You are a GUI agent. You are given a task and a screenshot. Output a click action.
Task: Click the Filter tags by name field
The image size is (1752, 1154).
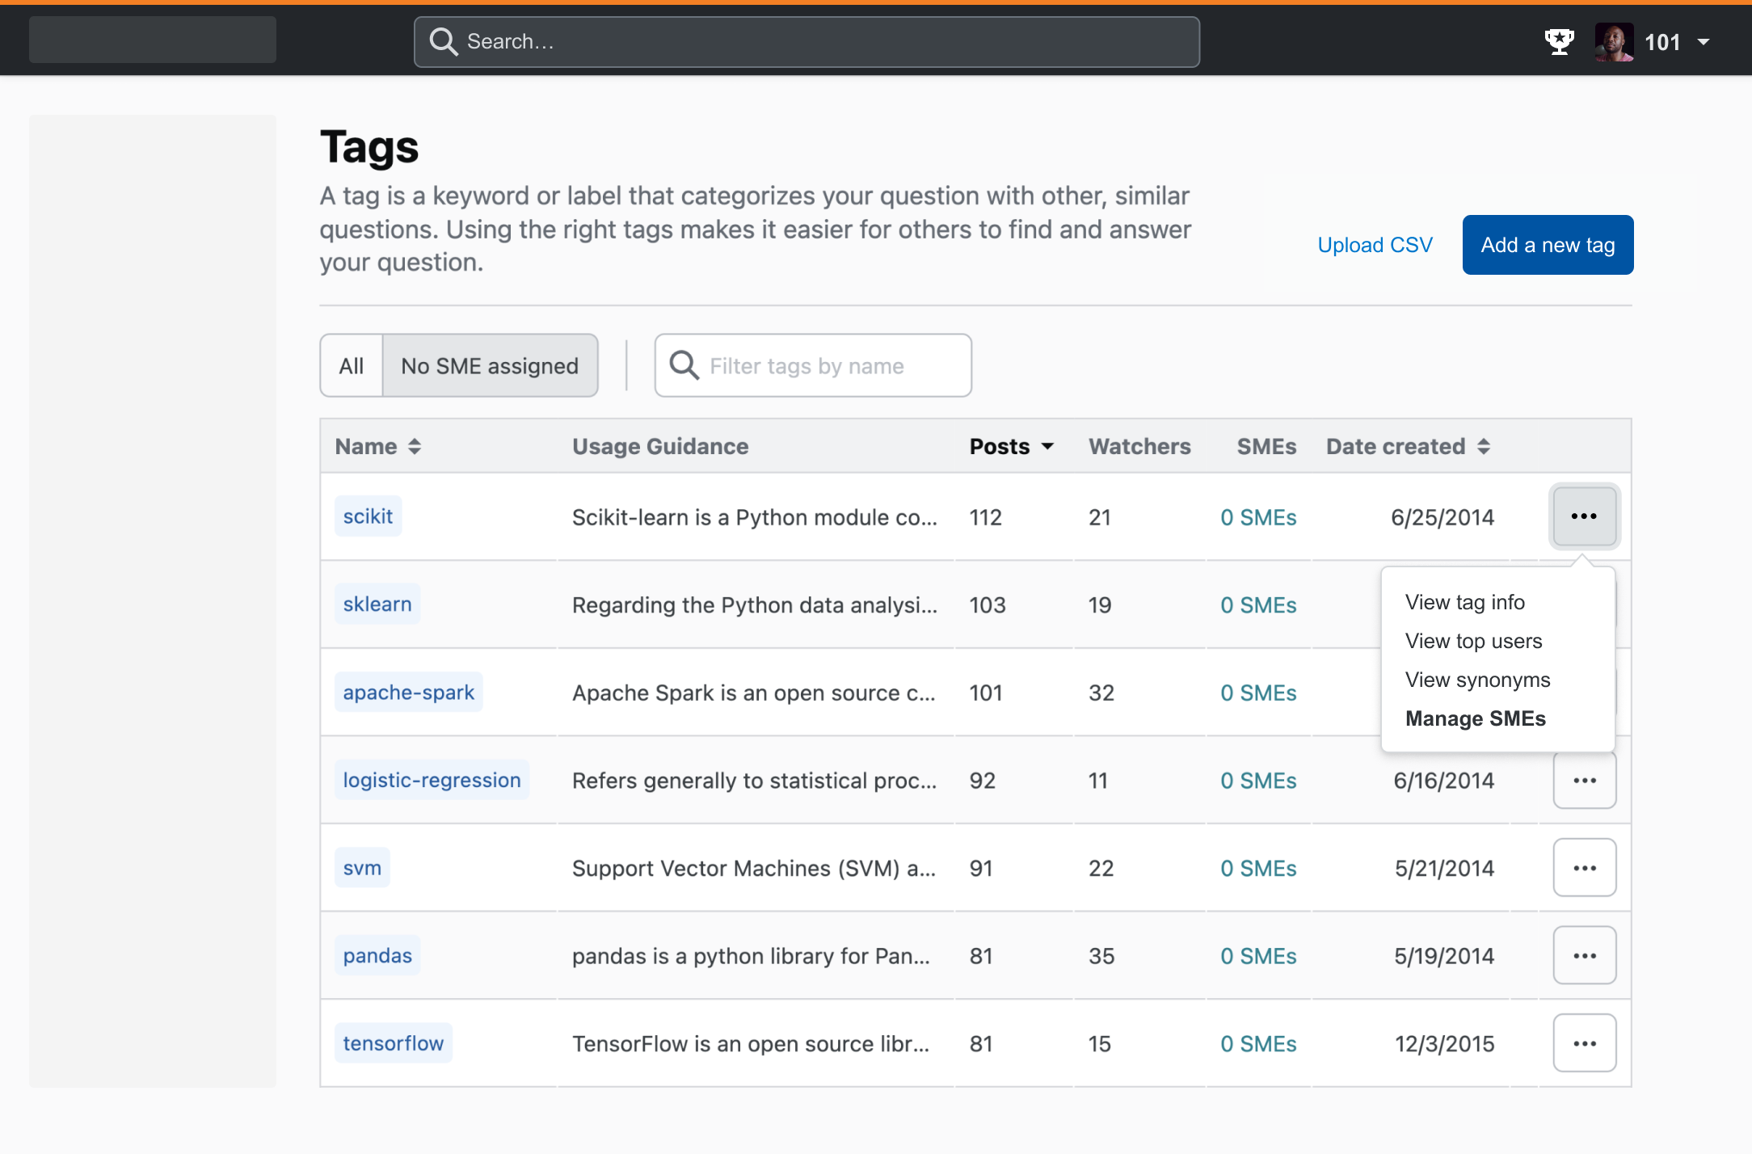pyautogui.click(x=813, y=366)
